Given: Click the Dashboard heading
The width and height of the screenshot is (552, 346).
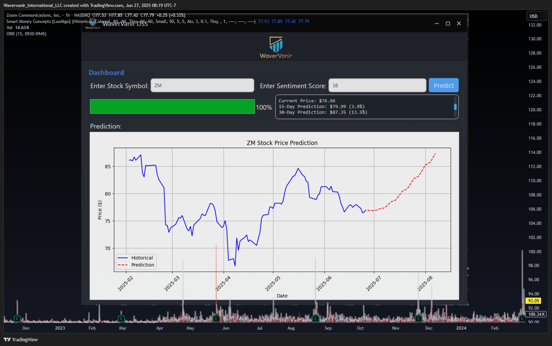Looking at the screenshot, I should point(106,72).
